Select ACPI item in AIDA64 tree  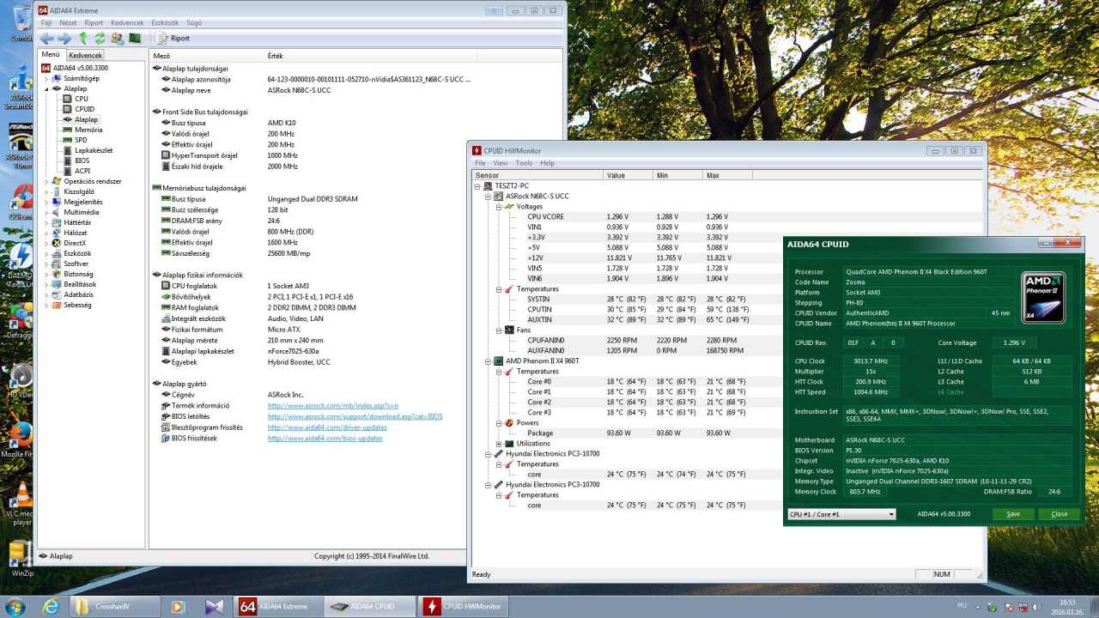coord(82,171)
